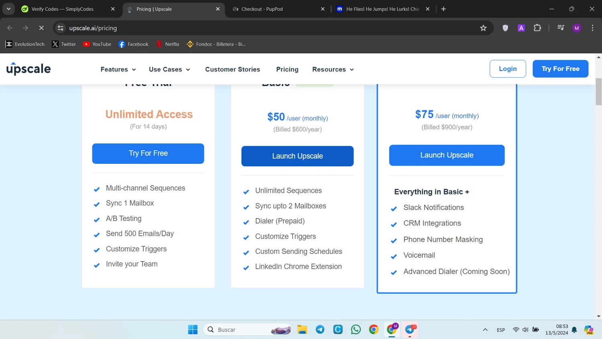Click the "Send 500 Emails/Day" feature text
Screen dimensions: 602x339
point(140,233)
